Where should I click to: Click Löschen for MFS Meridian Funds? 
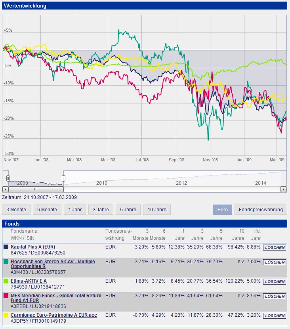tap(275, 296)
